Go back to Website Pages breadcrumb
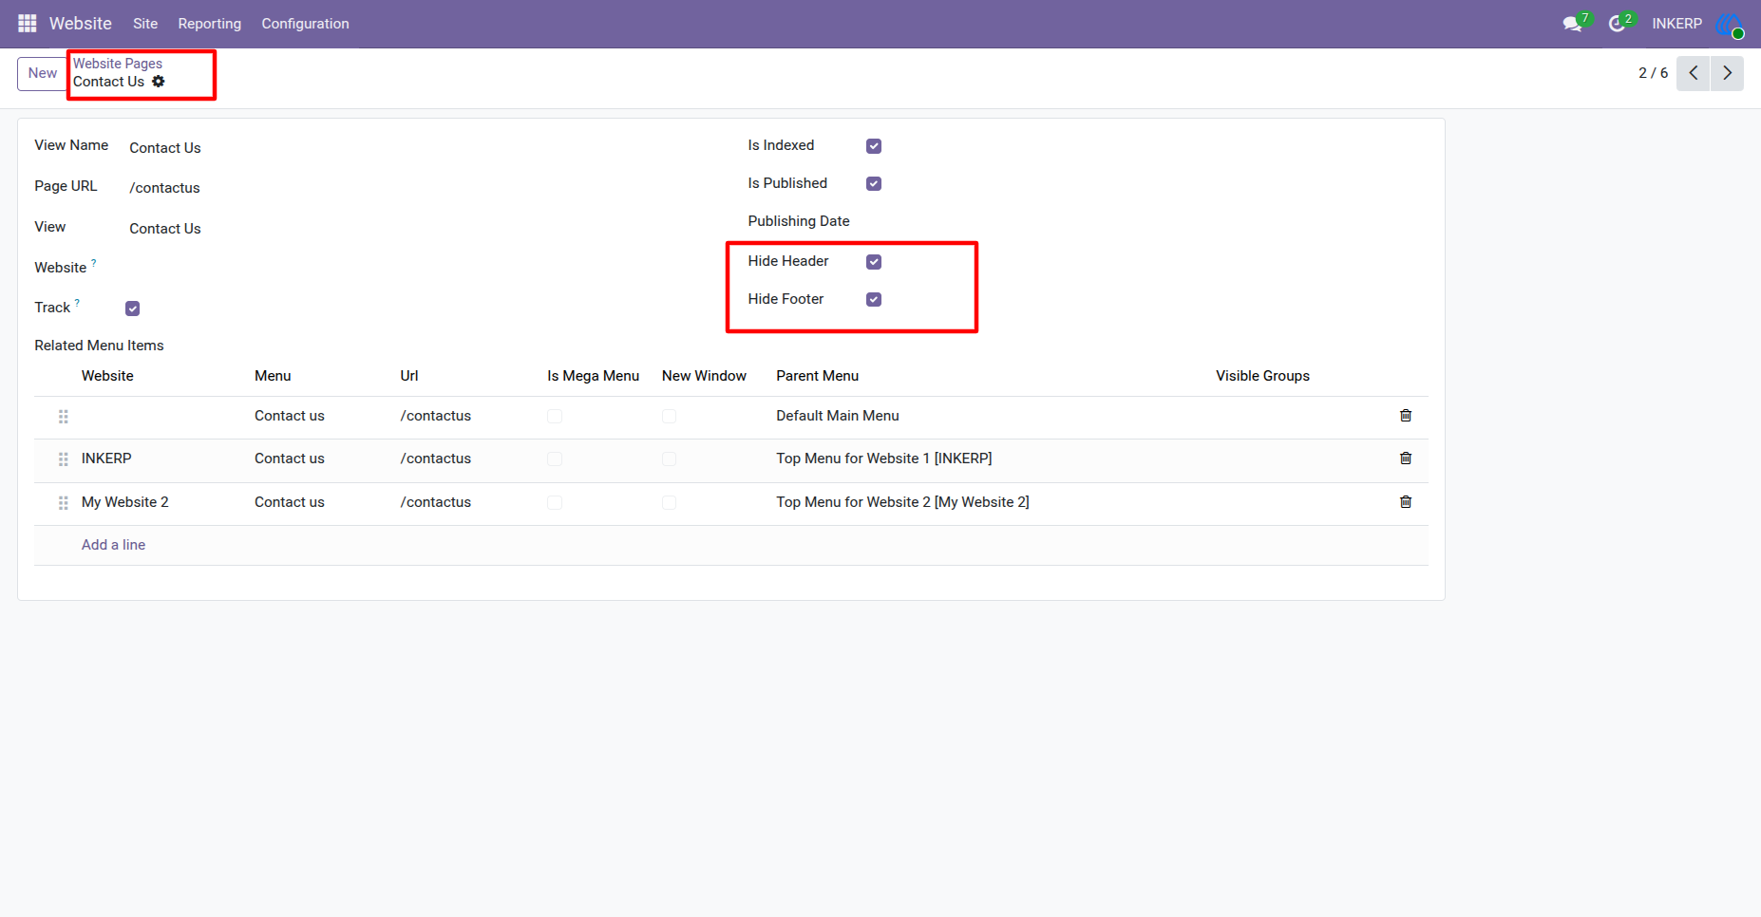 point(118,64)
